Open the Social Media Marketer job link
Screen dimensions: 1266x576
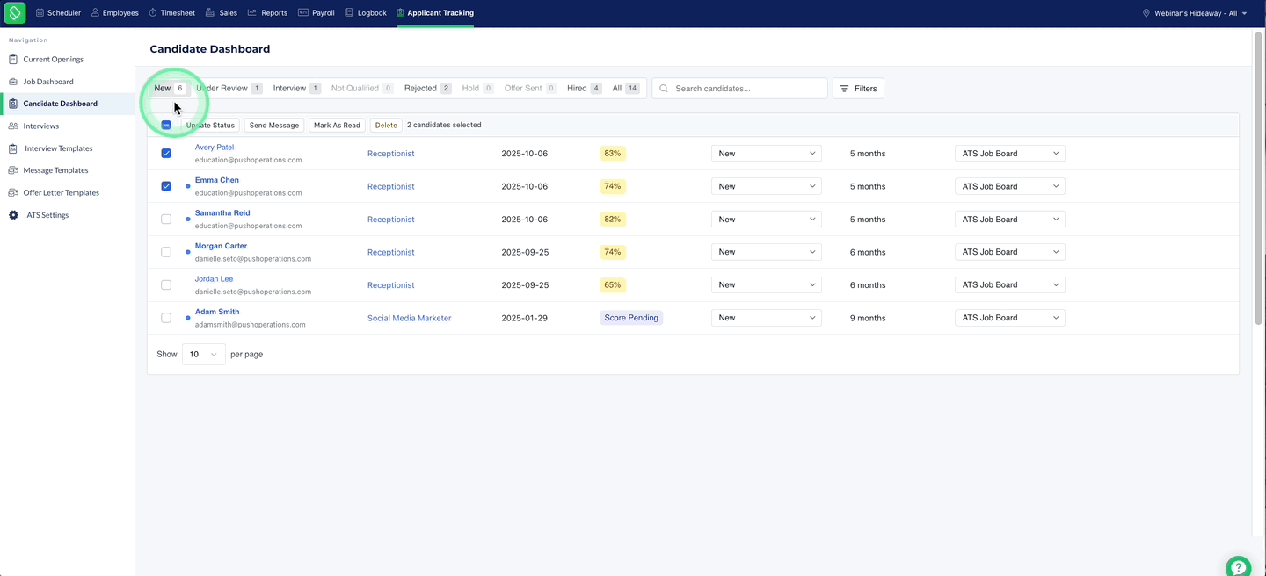click(x=409, y=318)
